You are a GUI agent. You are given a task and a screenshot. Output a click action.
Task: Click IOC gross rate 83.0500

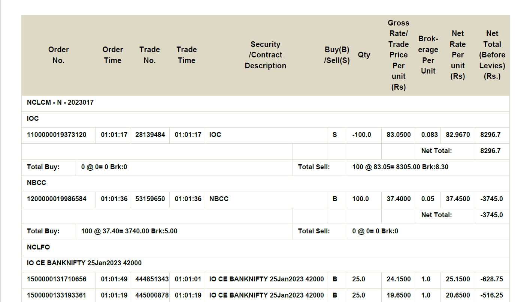pyautogui.click(x=399, y=135)
